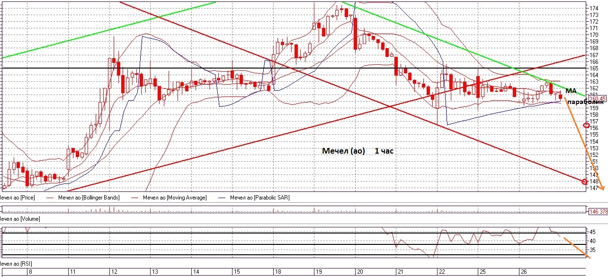Click the current price tag 160.45
The height and width of the screenshot is (277, 608).
[x=597, y=98]
